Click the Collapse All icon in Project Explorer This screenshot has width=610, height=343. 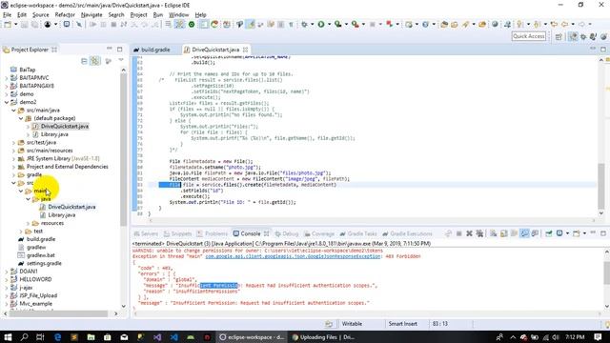click(84, 61)
